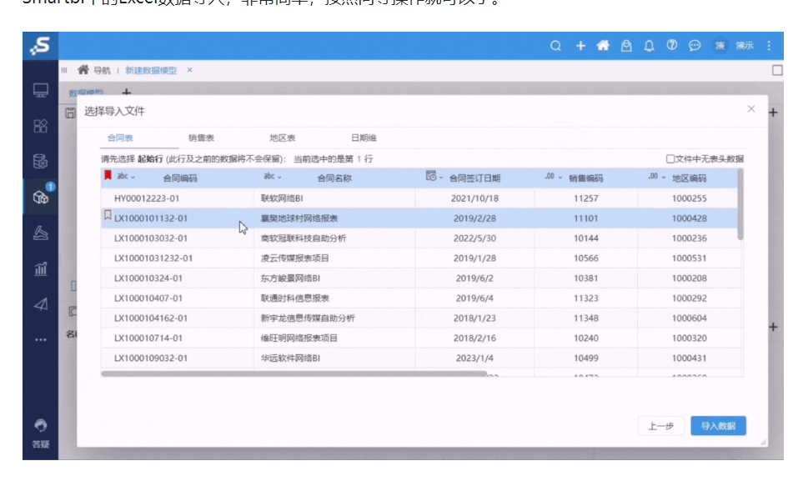The image size is (793, 481).
Task: Click the 地区编码 column header
Action: click(x=689, y=178)
